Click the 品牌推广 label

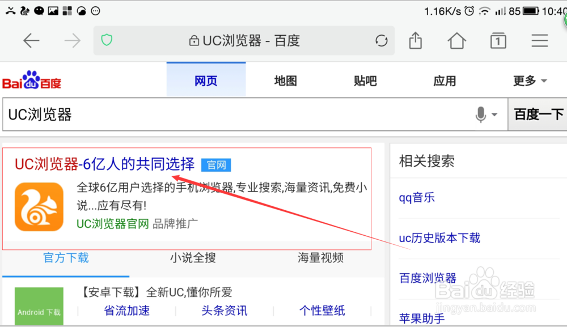(x=175, y=224)
